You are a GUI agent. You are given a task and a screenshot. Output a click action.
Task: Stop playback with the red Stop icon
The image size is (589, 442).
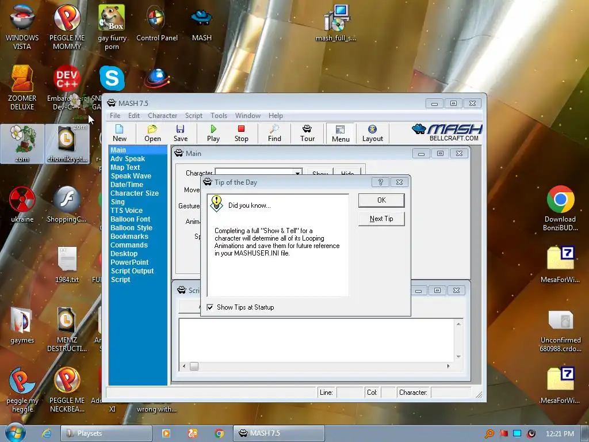click(x=241, y=134)
